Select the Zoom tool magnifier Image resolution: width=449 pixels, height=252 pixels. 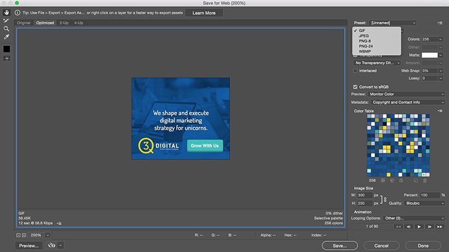6,29
